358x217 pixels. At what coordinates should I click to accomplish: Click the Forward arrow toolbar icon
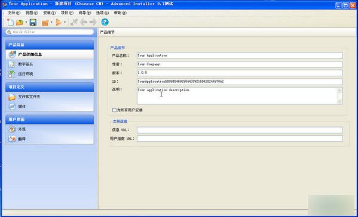click(x=93, y=22)
